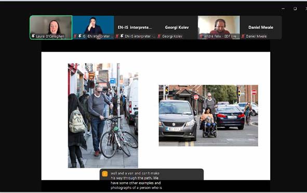
Task: Select Laura O'Callaghan's video thumbnail
Action: 51,27
